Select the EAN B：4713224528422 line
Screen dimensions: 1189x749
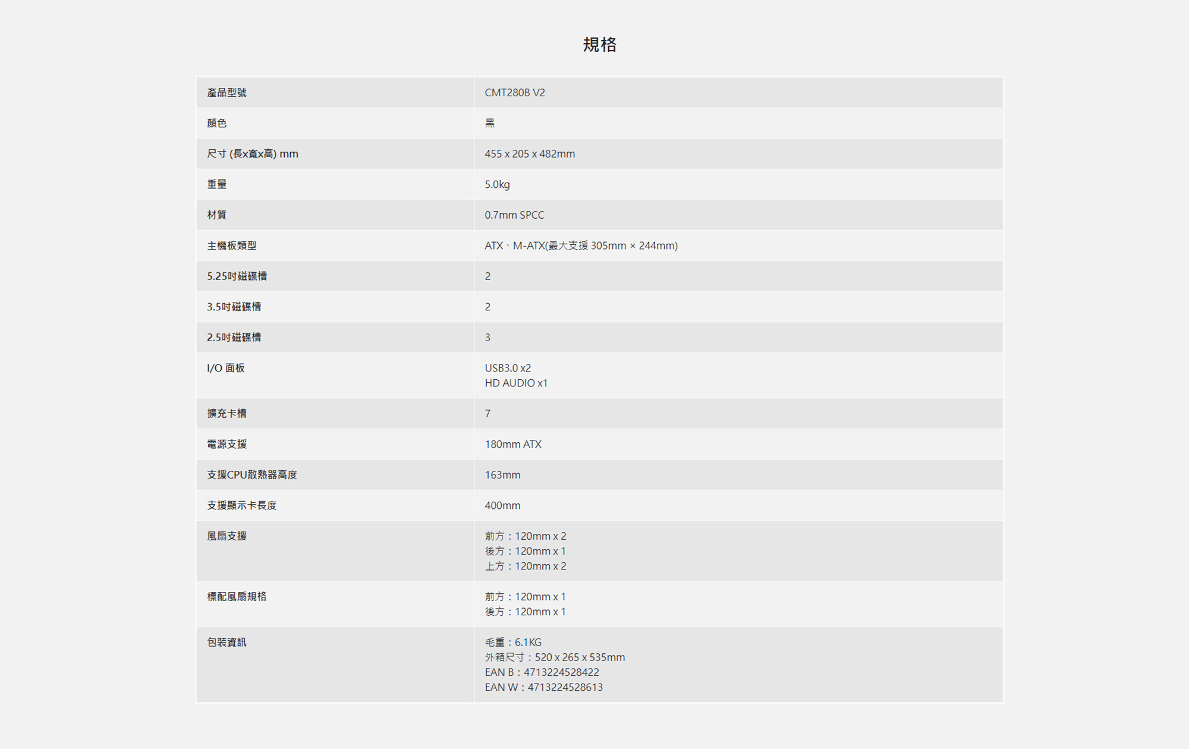542,672
